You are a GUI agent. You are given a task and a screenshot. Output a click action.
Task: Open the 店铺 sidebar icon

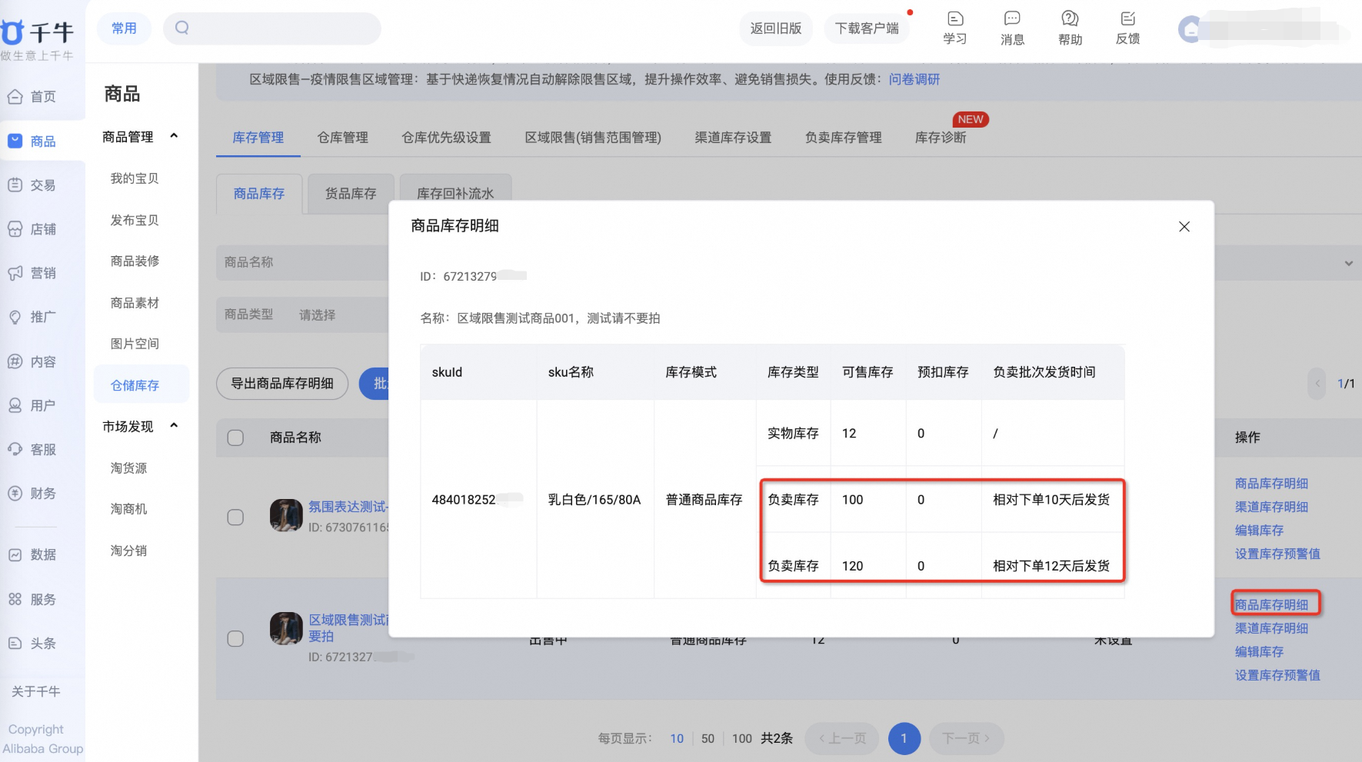(15, 229)
